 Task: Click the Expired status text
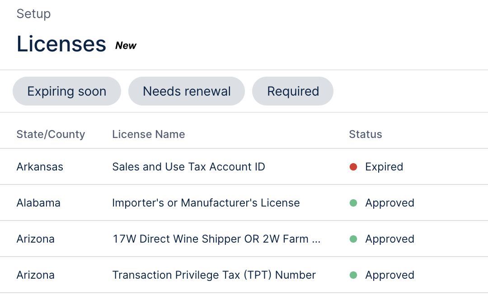pyautogui.click(x=384, y=167)
